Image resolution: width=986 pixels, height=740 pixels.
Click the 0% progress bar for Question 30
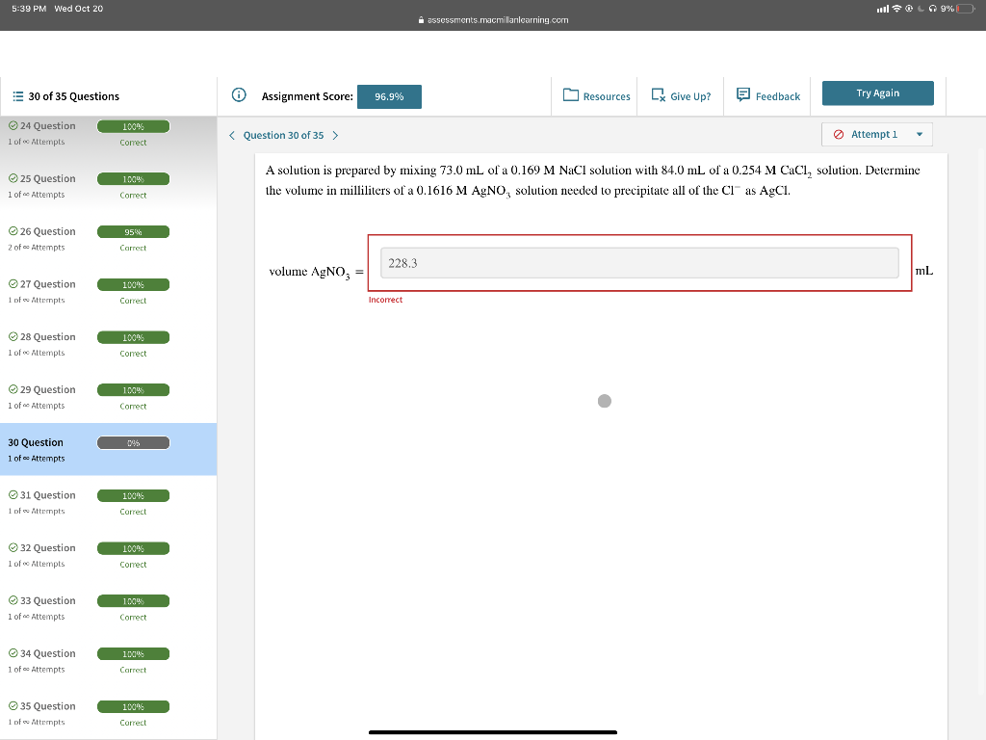coord(133,443)
